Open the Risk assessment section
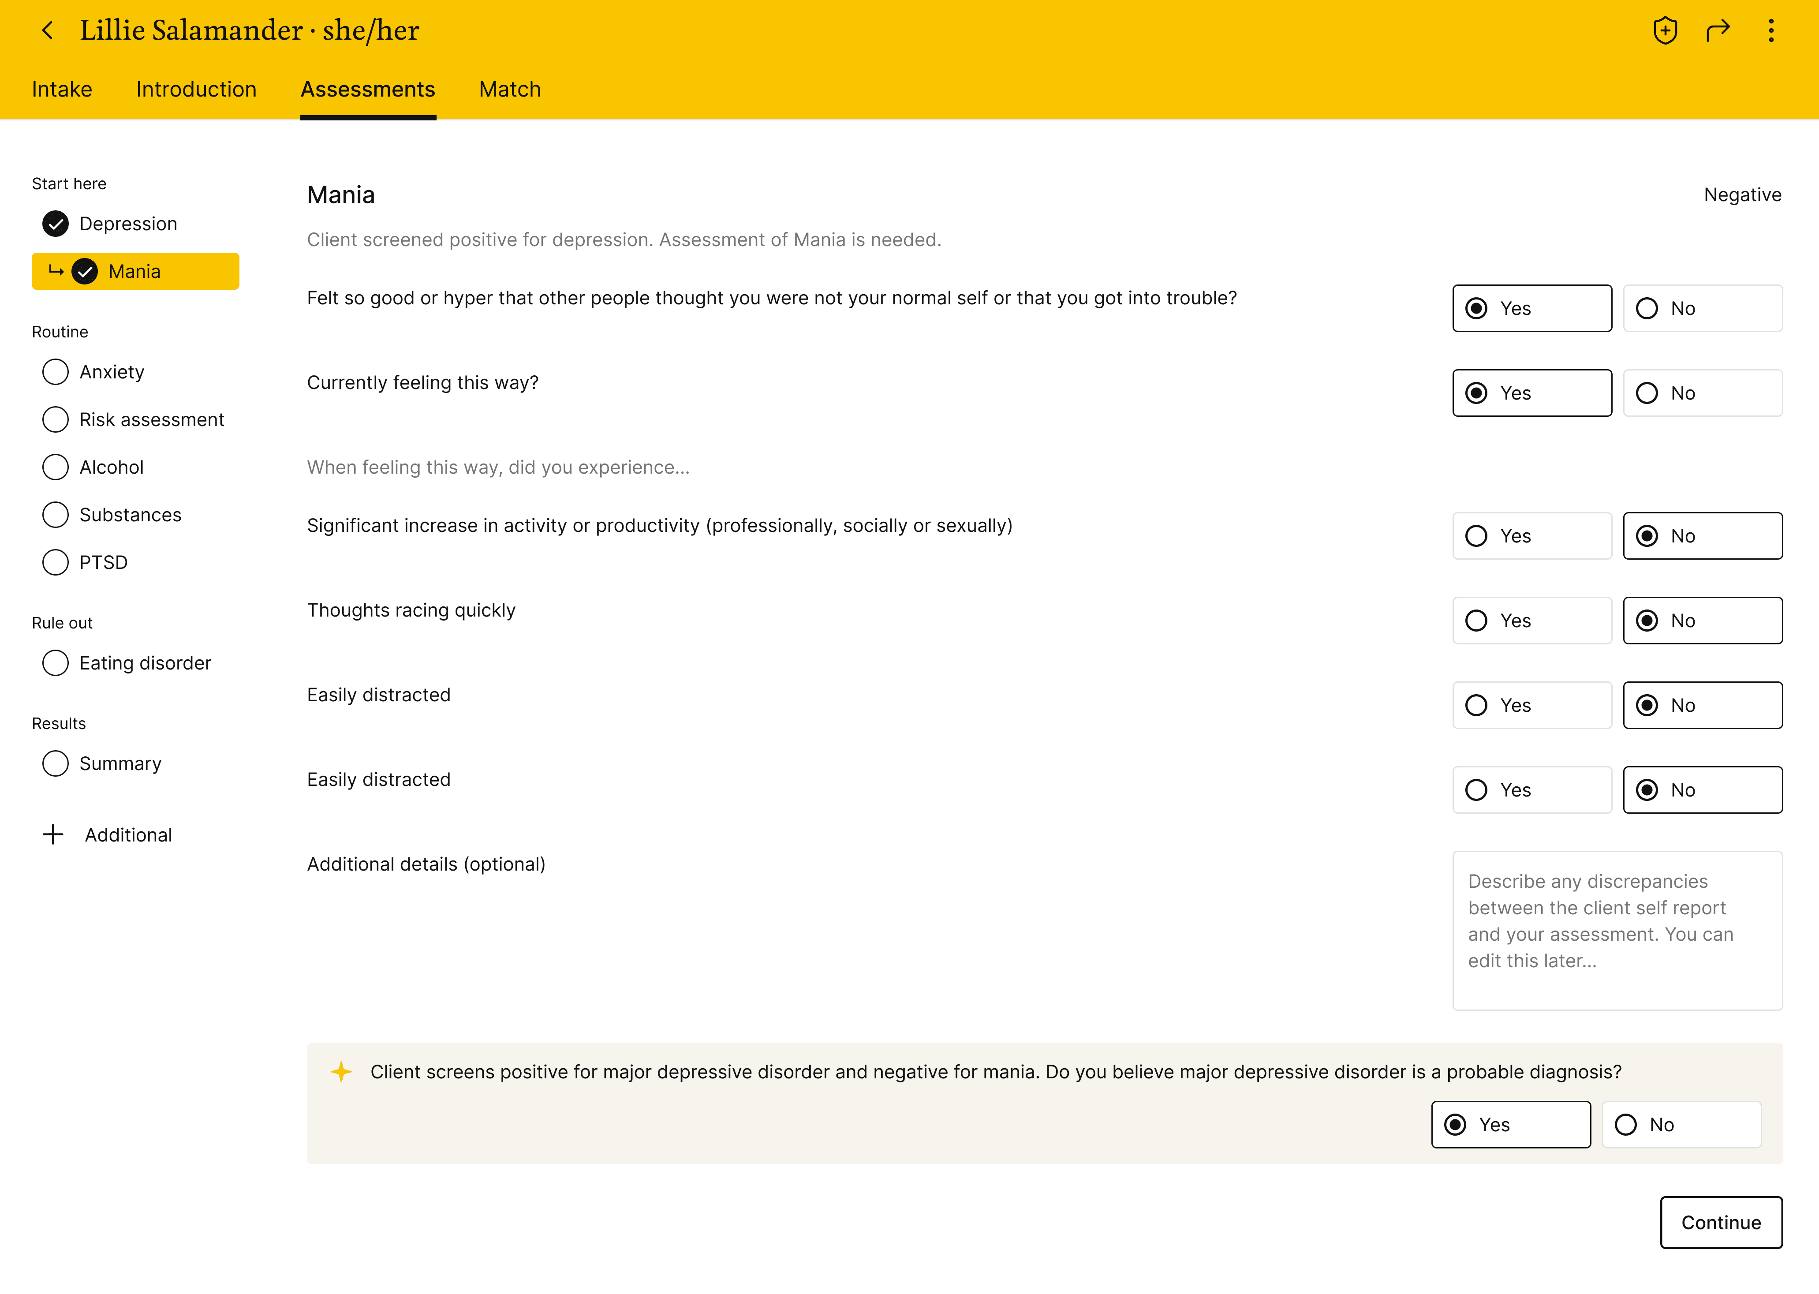This screenshot has width=1819, height=1294. pos(151,420)
